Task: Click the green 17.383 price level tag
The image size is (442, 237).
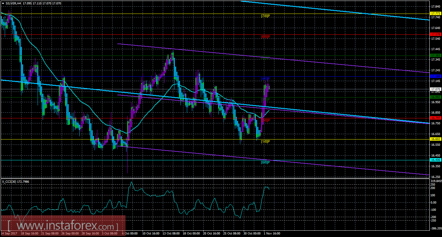Action: click(x=435, y=55)
